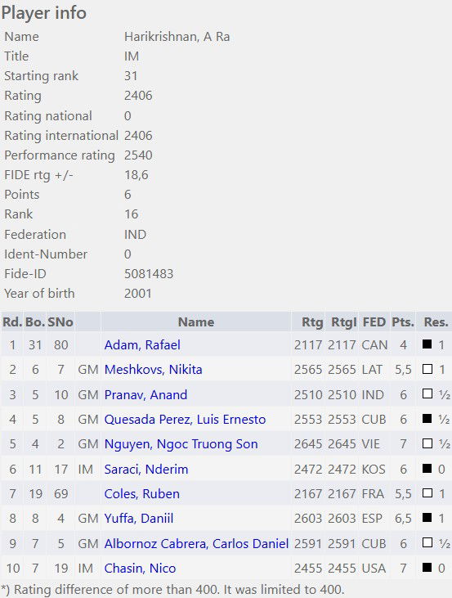Open Quesada Perez, Luis Ernesto profile

185,420
